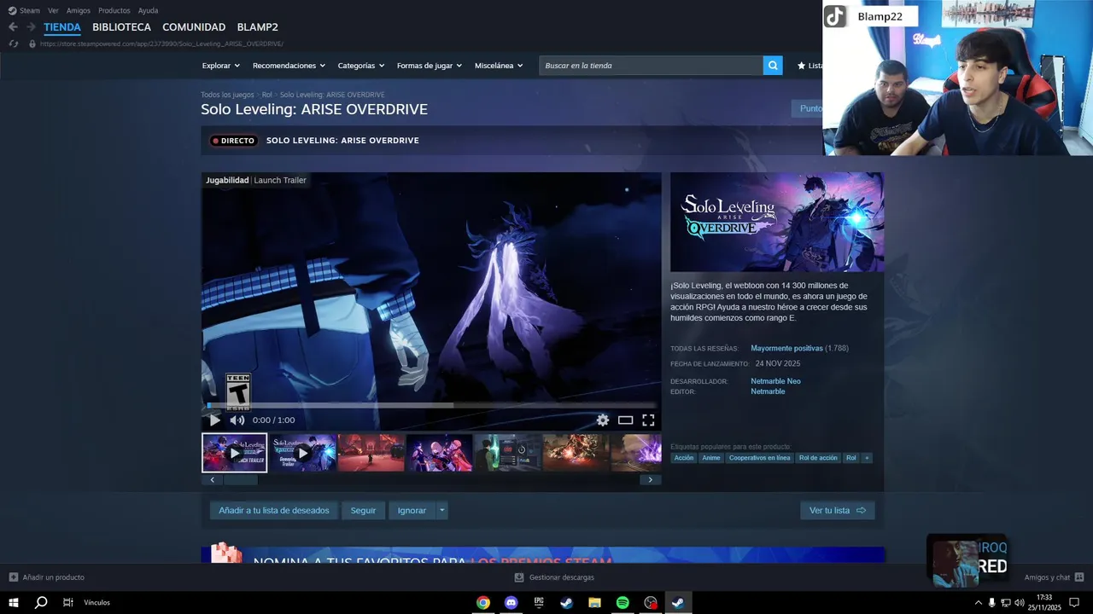This screenshot has height=614, width=1093.
Task: Open the Ayuda menu
Action: [x=148, y=10]
